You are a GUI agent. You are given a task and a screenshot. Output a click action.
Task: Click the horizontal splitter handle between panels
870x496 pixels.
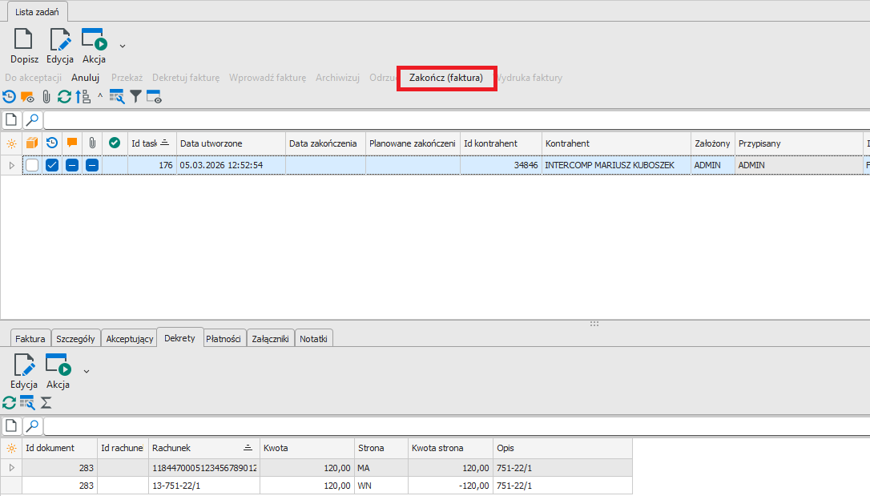point(594,324)
